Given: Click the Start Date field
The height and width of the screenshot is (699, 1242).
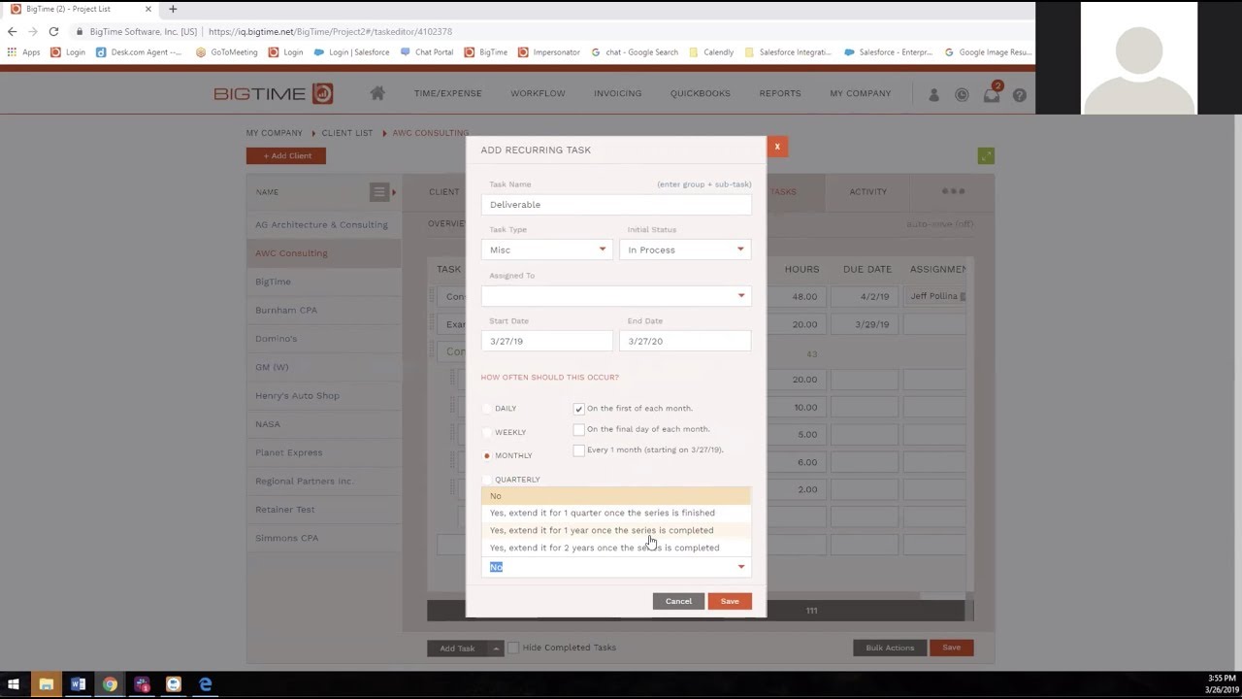Looking at the screenshot, I should click(546, 341).
